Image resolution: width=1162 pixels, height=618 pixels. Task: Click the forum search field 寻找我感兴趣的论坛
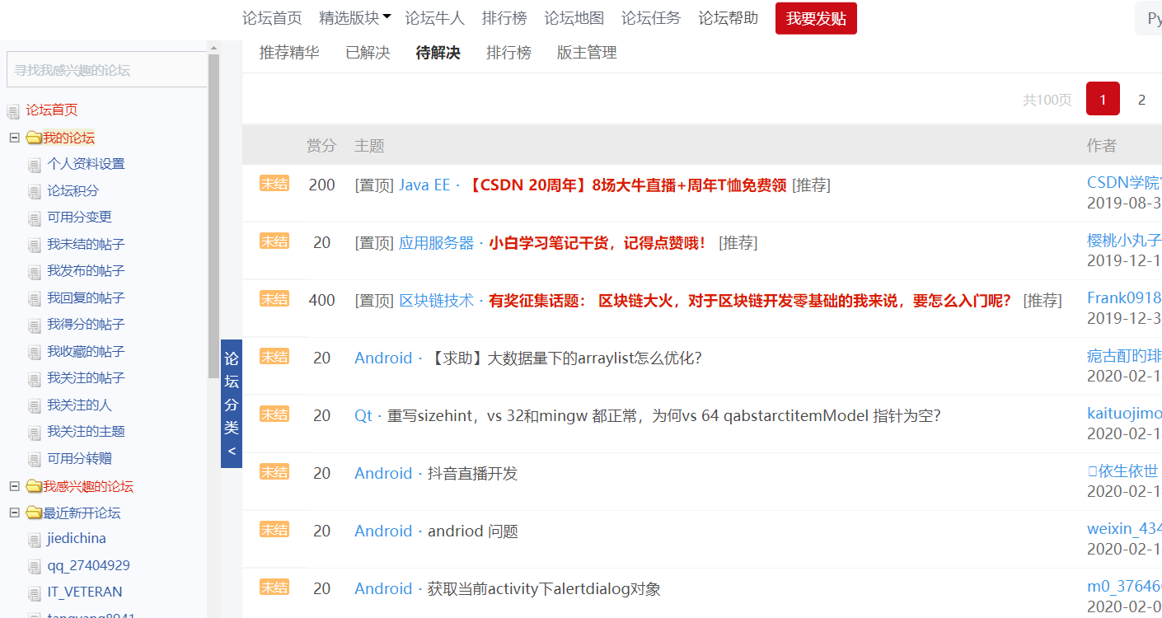(107, 70)
